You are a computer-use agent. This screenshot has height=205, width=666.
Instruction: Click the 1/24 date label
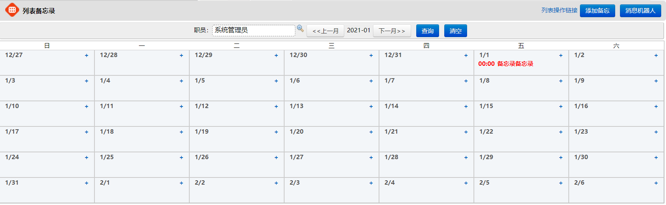(12, 157)
